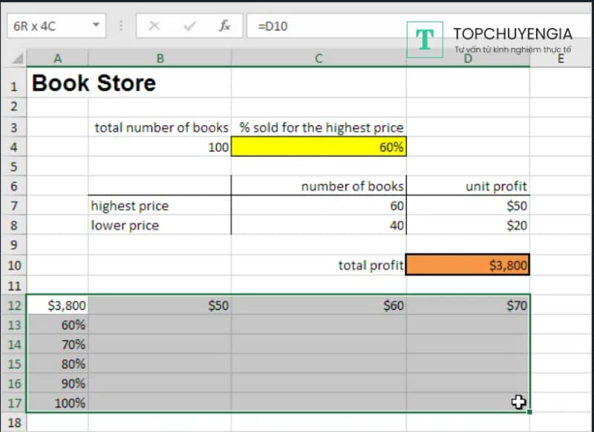Image resolution: width=594 pixels, height=432 pixels.
Task: Click the TOPCHUYENGIA brand text
Action: click(512, 34)
